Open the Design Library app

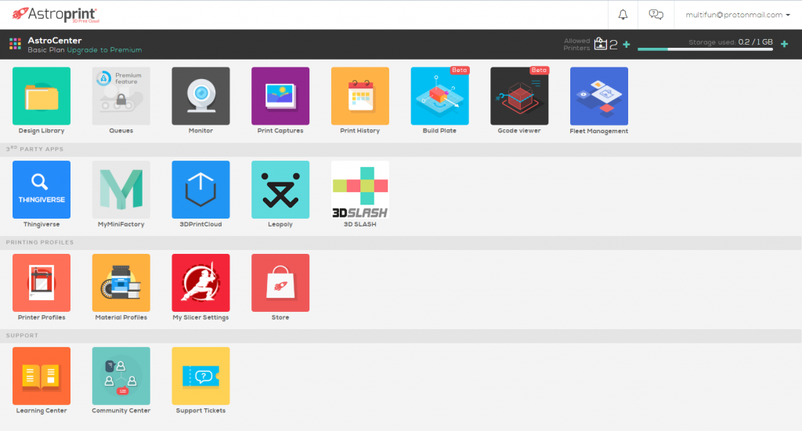pyautogui.click(x=42, y=96)
